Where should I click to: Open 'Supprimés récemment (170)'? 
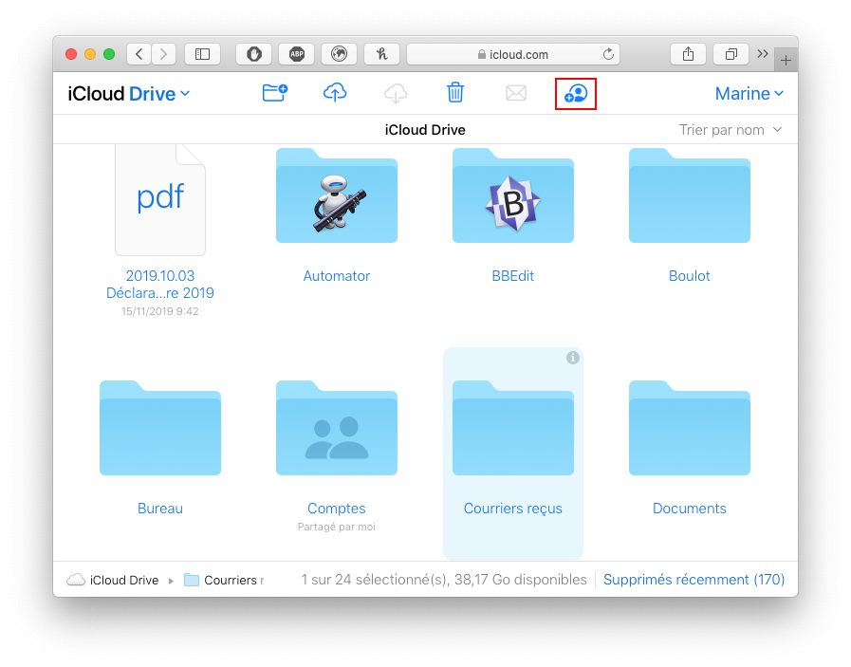pyautogui.click(x=694, y=580)
